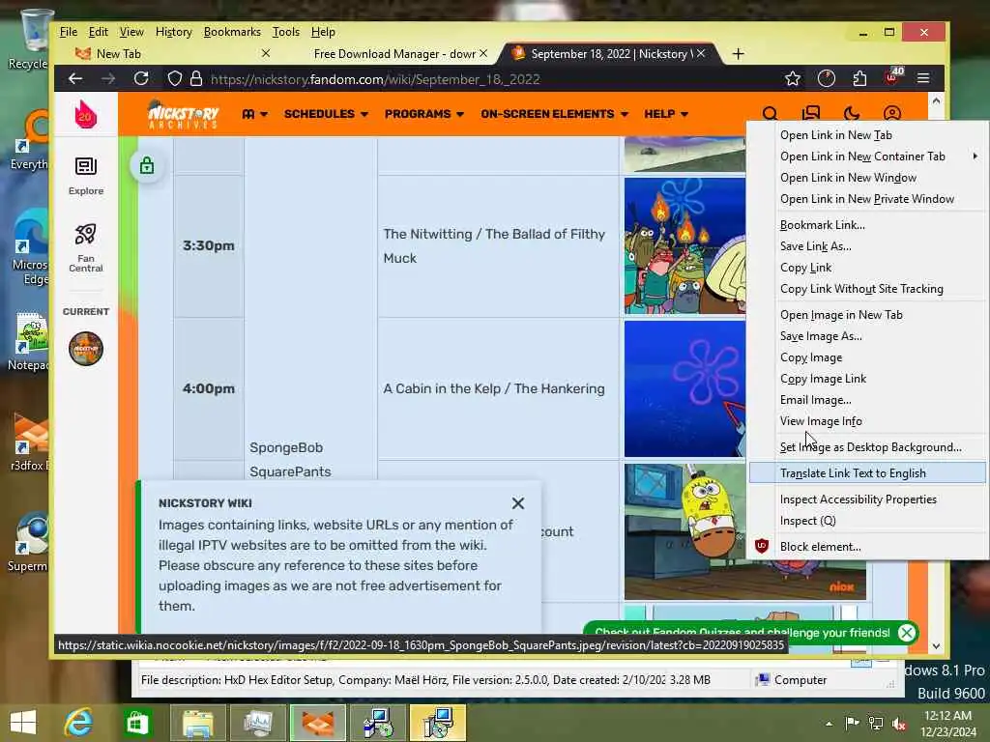Reload the page with the refresh icon

pyautogui.click(x=141, y=79)
